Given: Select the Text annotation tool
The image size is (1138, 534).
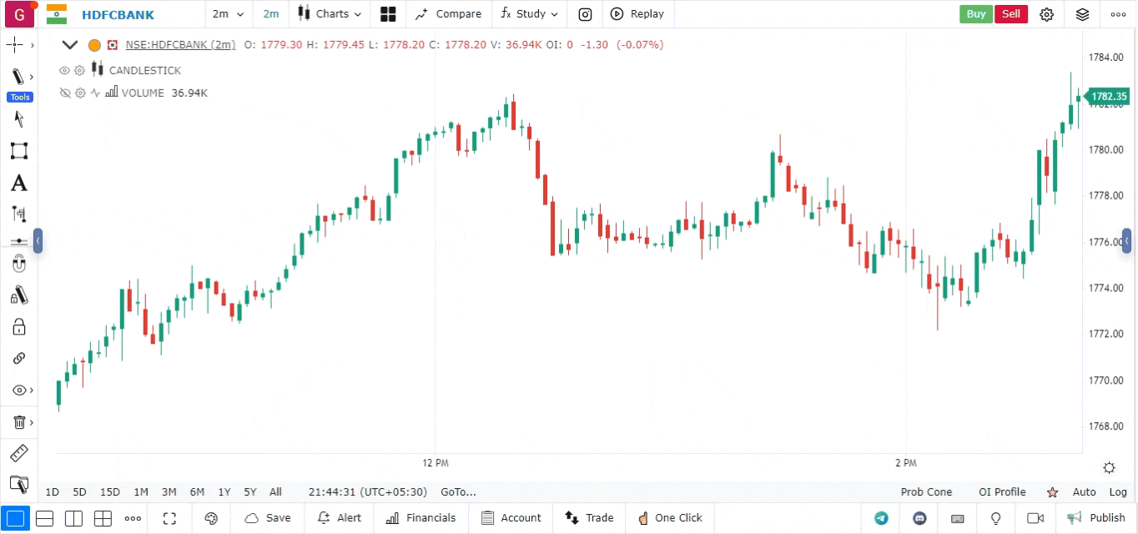Looking at the screenshot, I should coord(18,184).
